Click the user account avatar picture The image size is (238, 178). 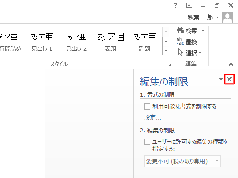coord(228,18)
